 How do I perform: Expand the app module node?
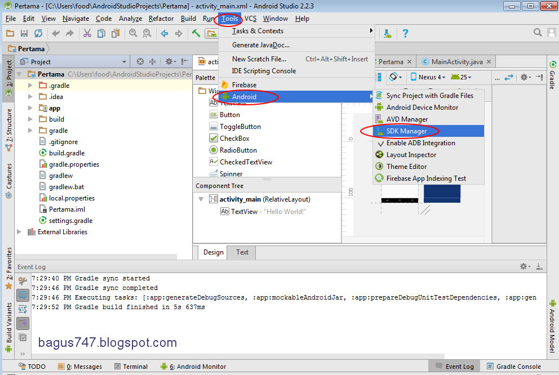point(30,108)
